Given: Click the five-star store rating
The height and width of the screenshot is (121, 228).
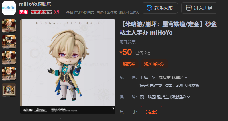Looking at the screenshot, I should click(41, 12).
